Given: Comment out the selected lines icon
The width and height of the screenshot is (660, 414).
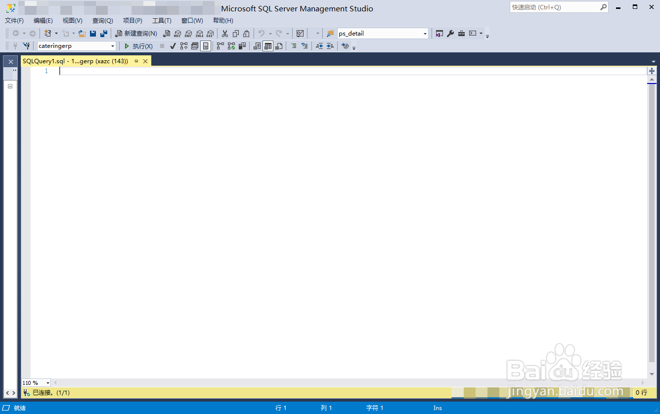Looking at the screenshot, I should (x=294, y=46).
